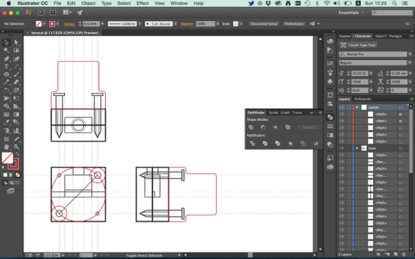Hide first Path in socket layer
Screen dimensions: 415x259
tap(342, 114)
